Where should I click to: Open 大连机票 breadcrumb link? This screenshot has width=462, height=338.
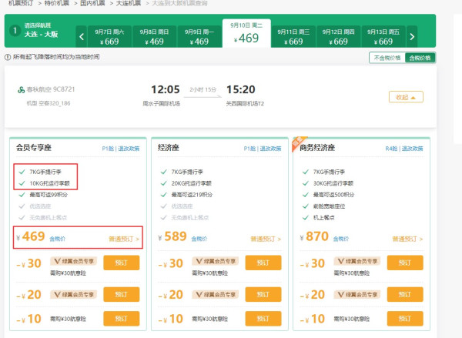coord(129,3)
